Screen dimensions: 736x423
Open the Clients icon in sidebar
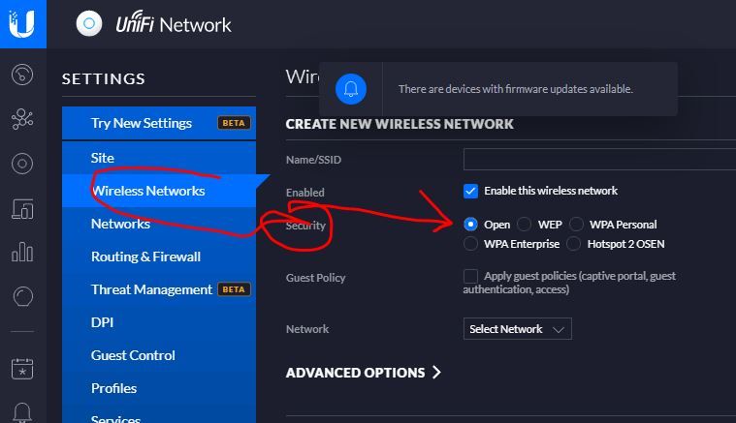tap(22, 208)
